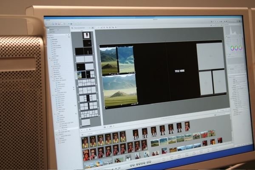Collapse the topmost disclosure triangle in the projects tree
This screenshot has height=170, width=255.
pos(48,37)
